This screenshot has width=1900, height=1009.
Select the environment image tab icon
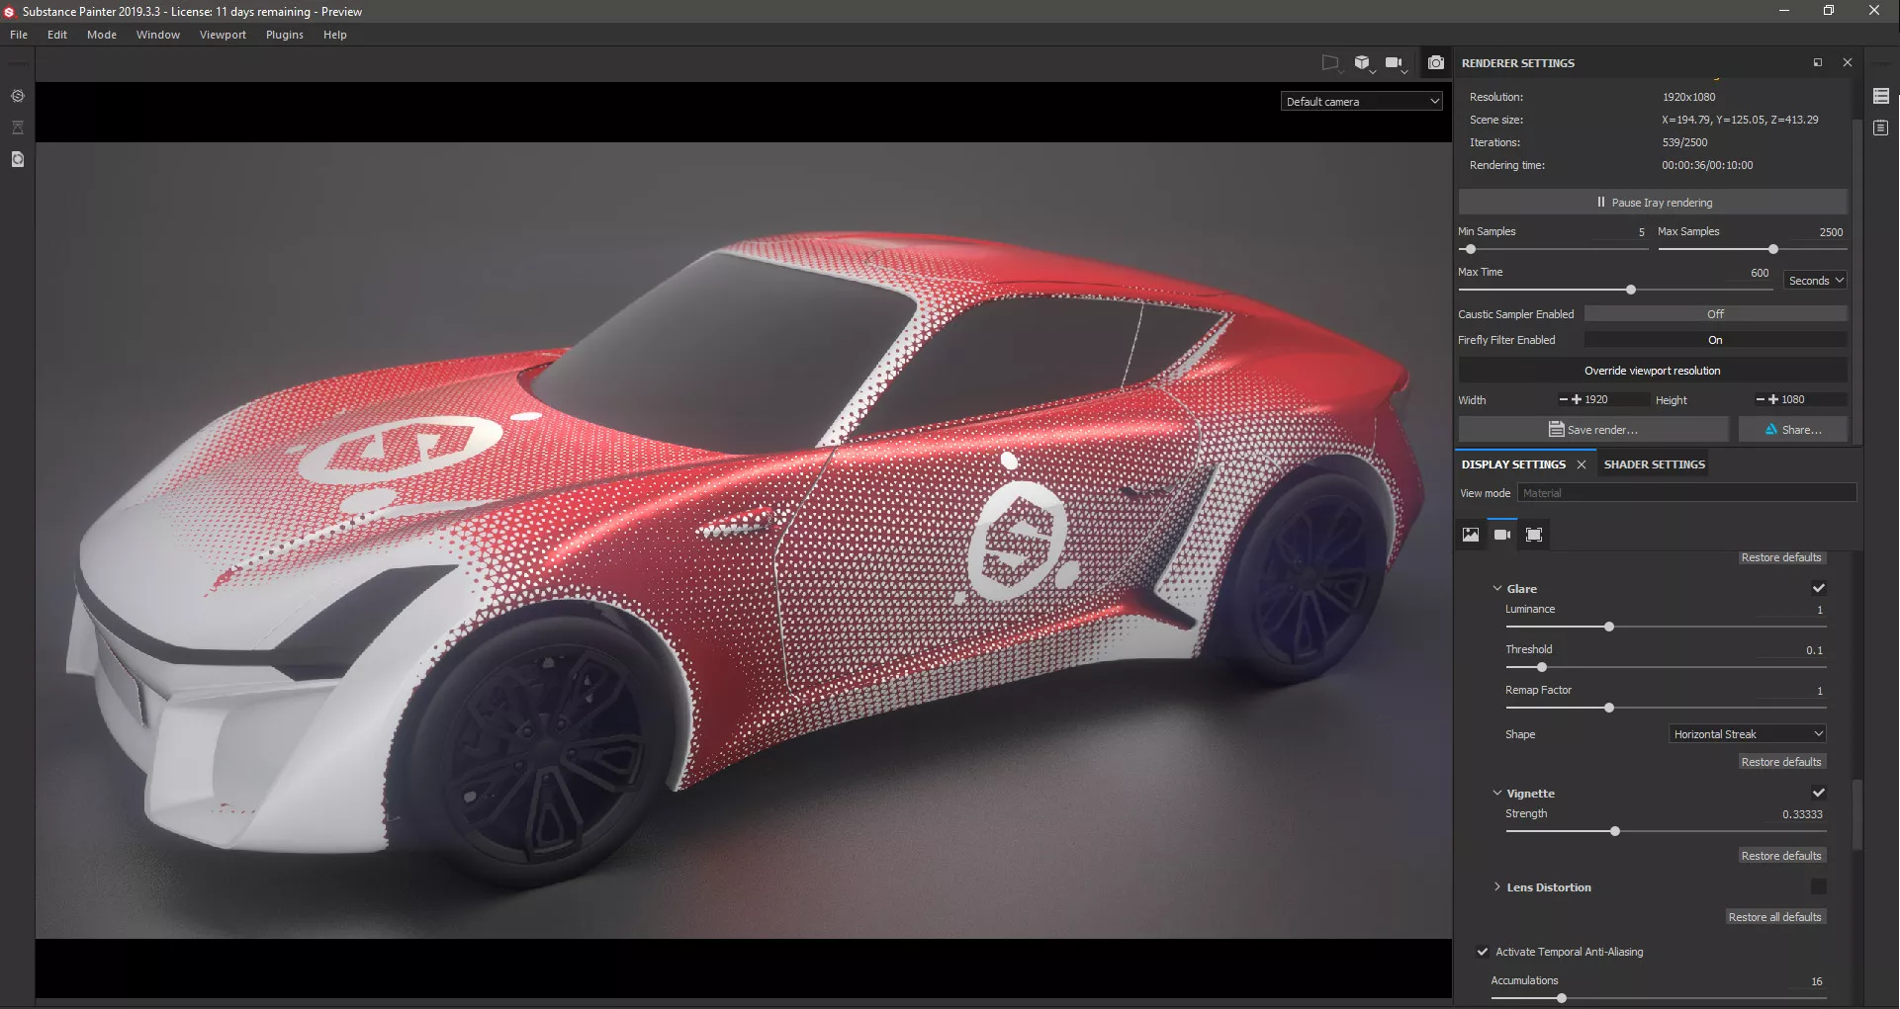coord(1471,535)
